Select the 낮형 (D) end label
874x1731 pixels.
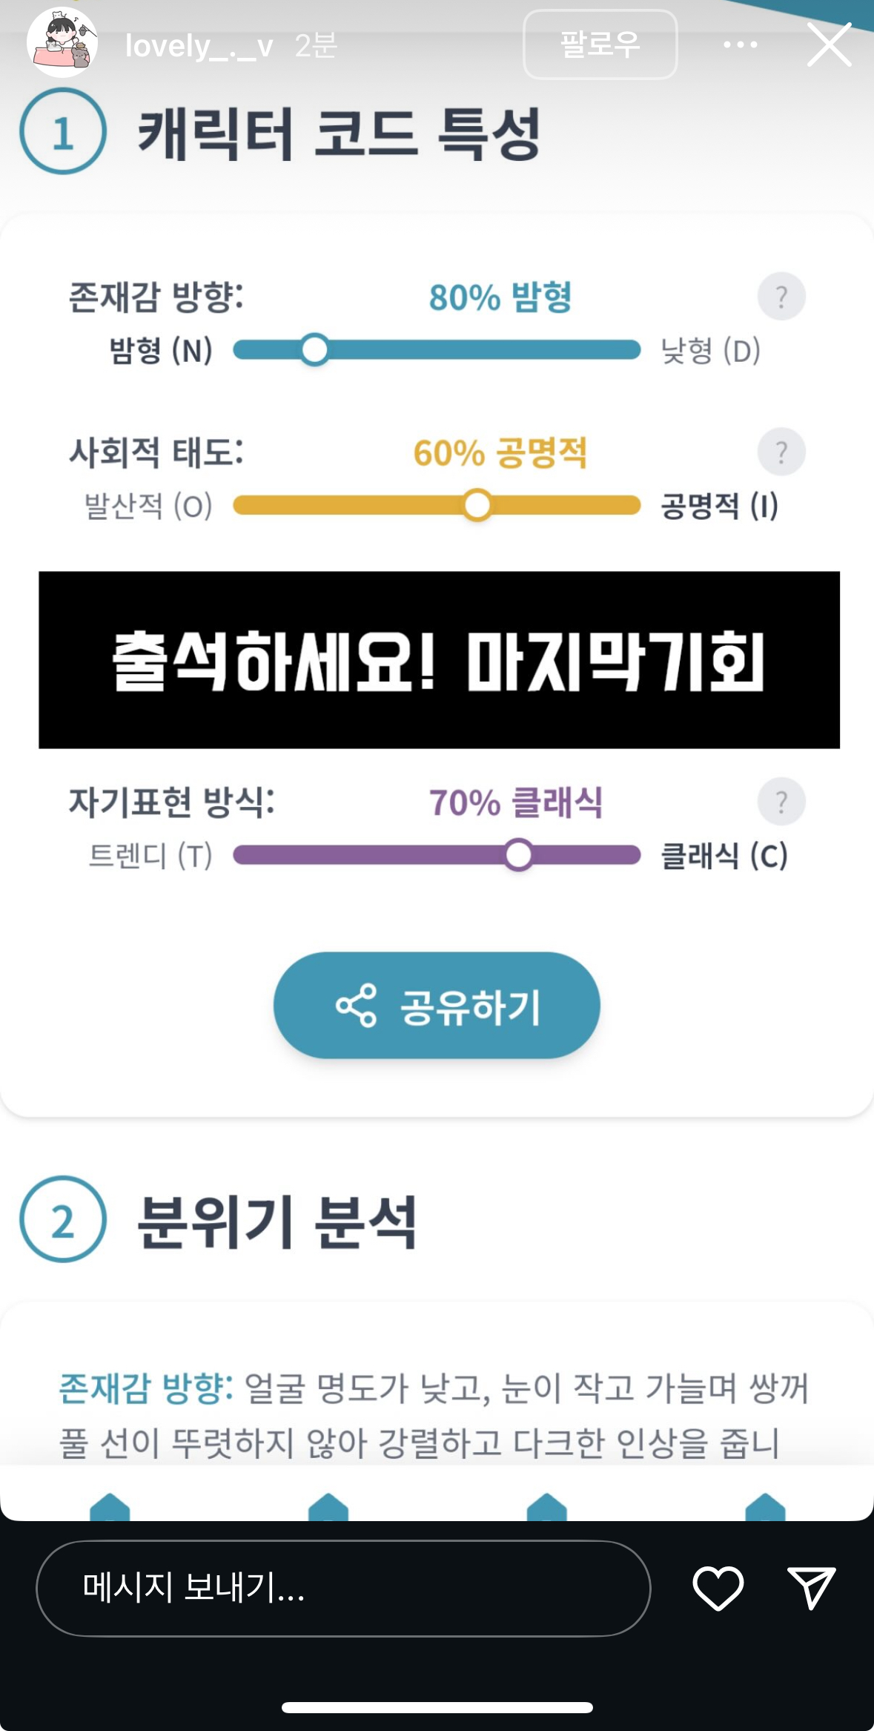click(710, 350)
